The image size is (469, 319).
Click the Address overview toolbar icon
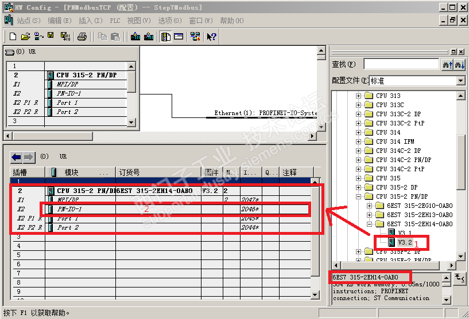[x=179, y=37]
